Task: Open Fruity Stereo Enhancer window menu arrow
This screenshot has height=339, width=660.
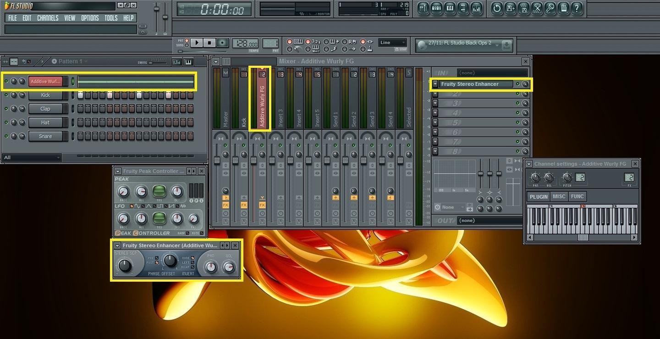Action: click(117, 245)
